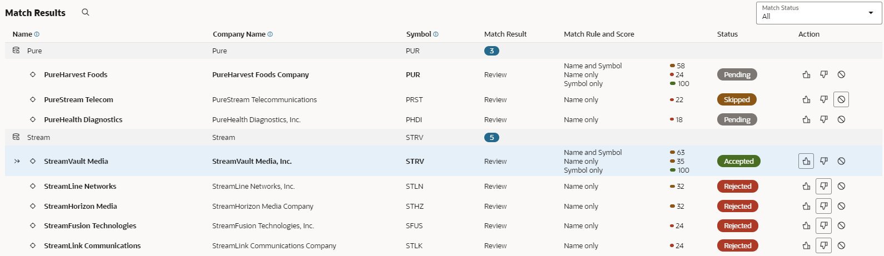The image size is (884, 256).
Task: Show the Symbol column info icon
Action: (436, 34)
